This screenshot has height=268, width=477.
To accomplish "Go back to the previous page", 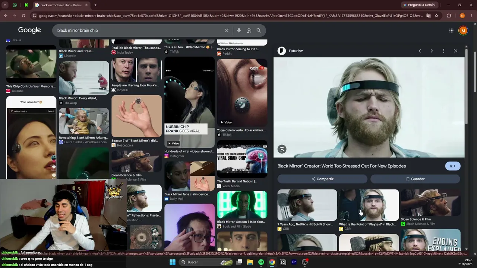I will pyautogui.click(x=6, y=16).
